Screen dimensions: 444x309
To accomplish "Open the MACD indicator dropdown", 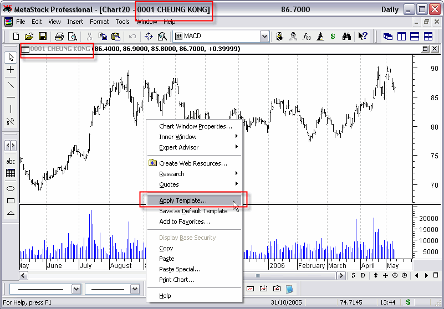I will [264, 36].
